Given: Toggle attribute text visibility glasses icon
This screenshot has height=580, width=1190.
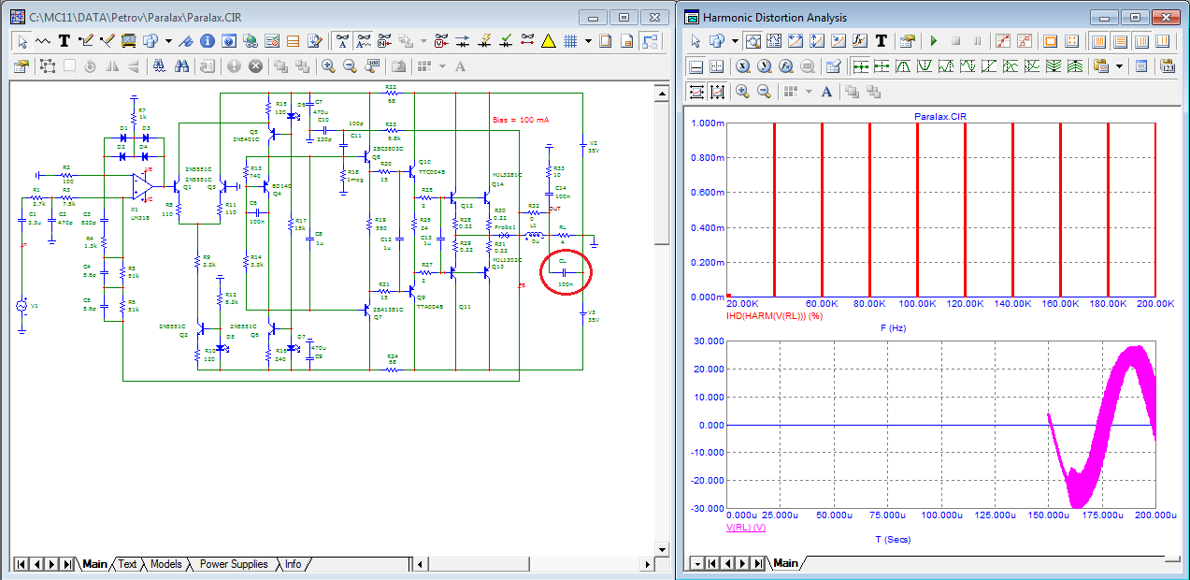Looking at the screenshot, I should [343, 40].
